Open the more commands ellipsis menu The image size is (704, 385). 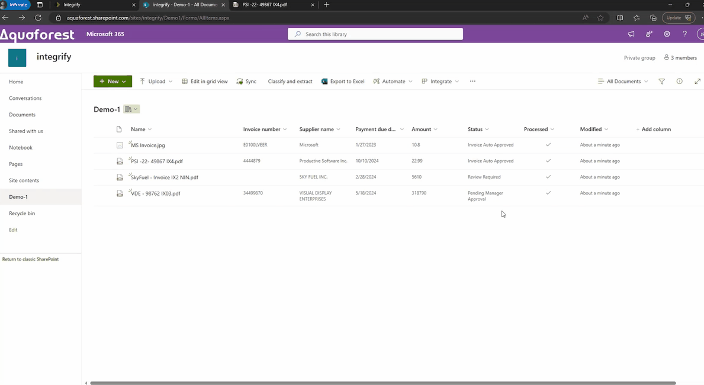(x=472, y=82)
